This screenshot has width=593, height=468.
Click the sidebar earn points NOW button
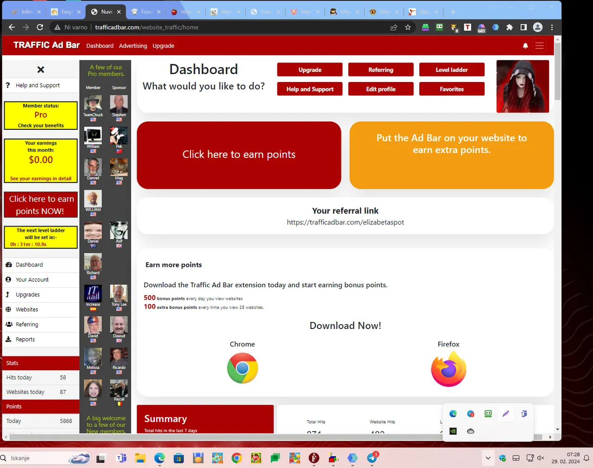coord(41,205)
